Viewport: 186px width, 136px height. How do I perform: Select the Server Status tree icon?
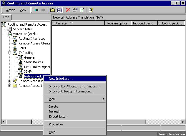(9, 29)
